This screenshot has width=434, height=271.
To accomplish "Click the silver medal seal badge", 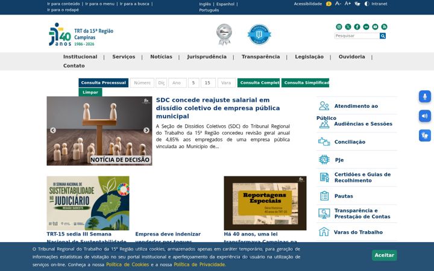I will pos(224,34).
